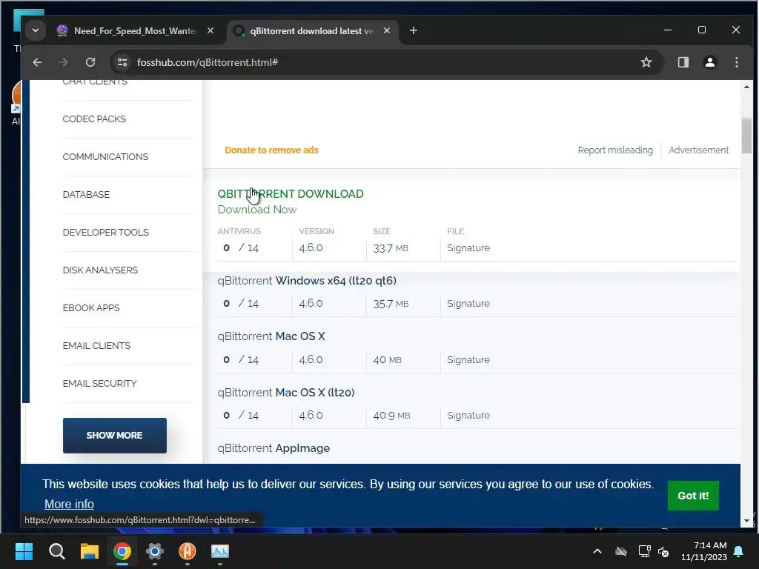Open Signature for Mac OS X 40 MB
This screenshot has height=569, width=759.
click(x=468, y=359)
